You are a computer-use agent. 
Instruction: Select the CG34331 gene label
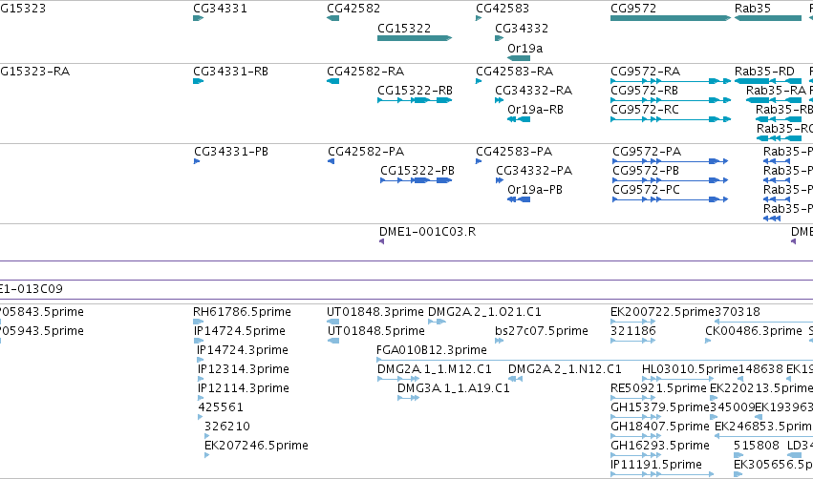click(220, 9)
